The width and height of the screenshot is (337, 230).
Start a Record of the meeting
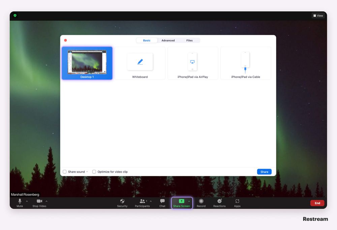tap(201, 203)
